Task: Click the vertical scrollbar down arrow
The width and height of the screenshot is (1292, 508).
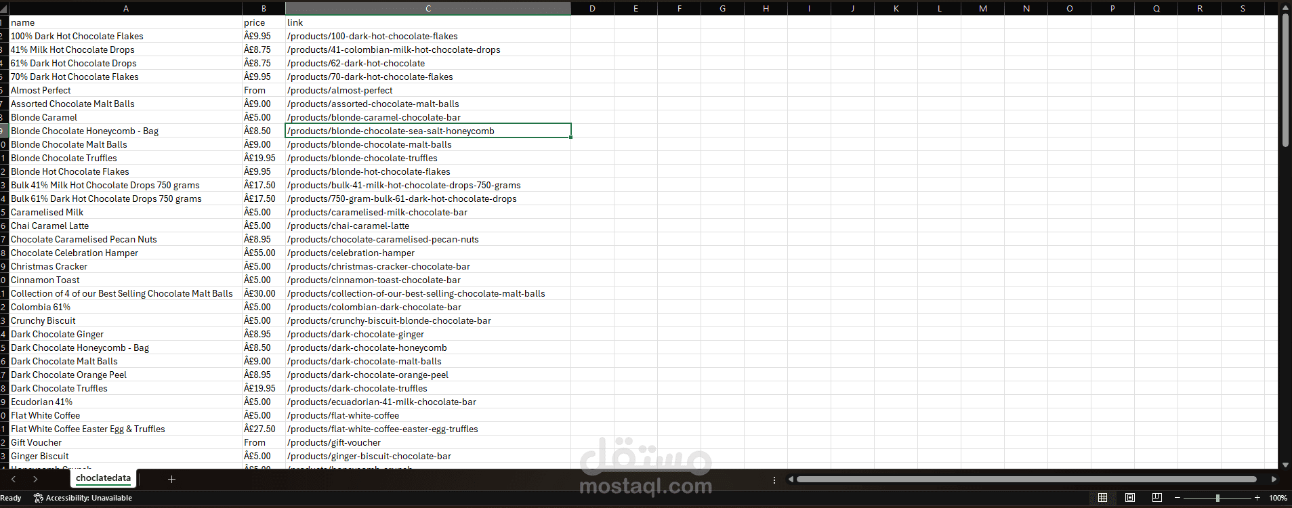Action: point(1285,465)
